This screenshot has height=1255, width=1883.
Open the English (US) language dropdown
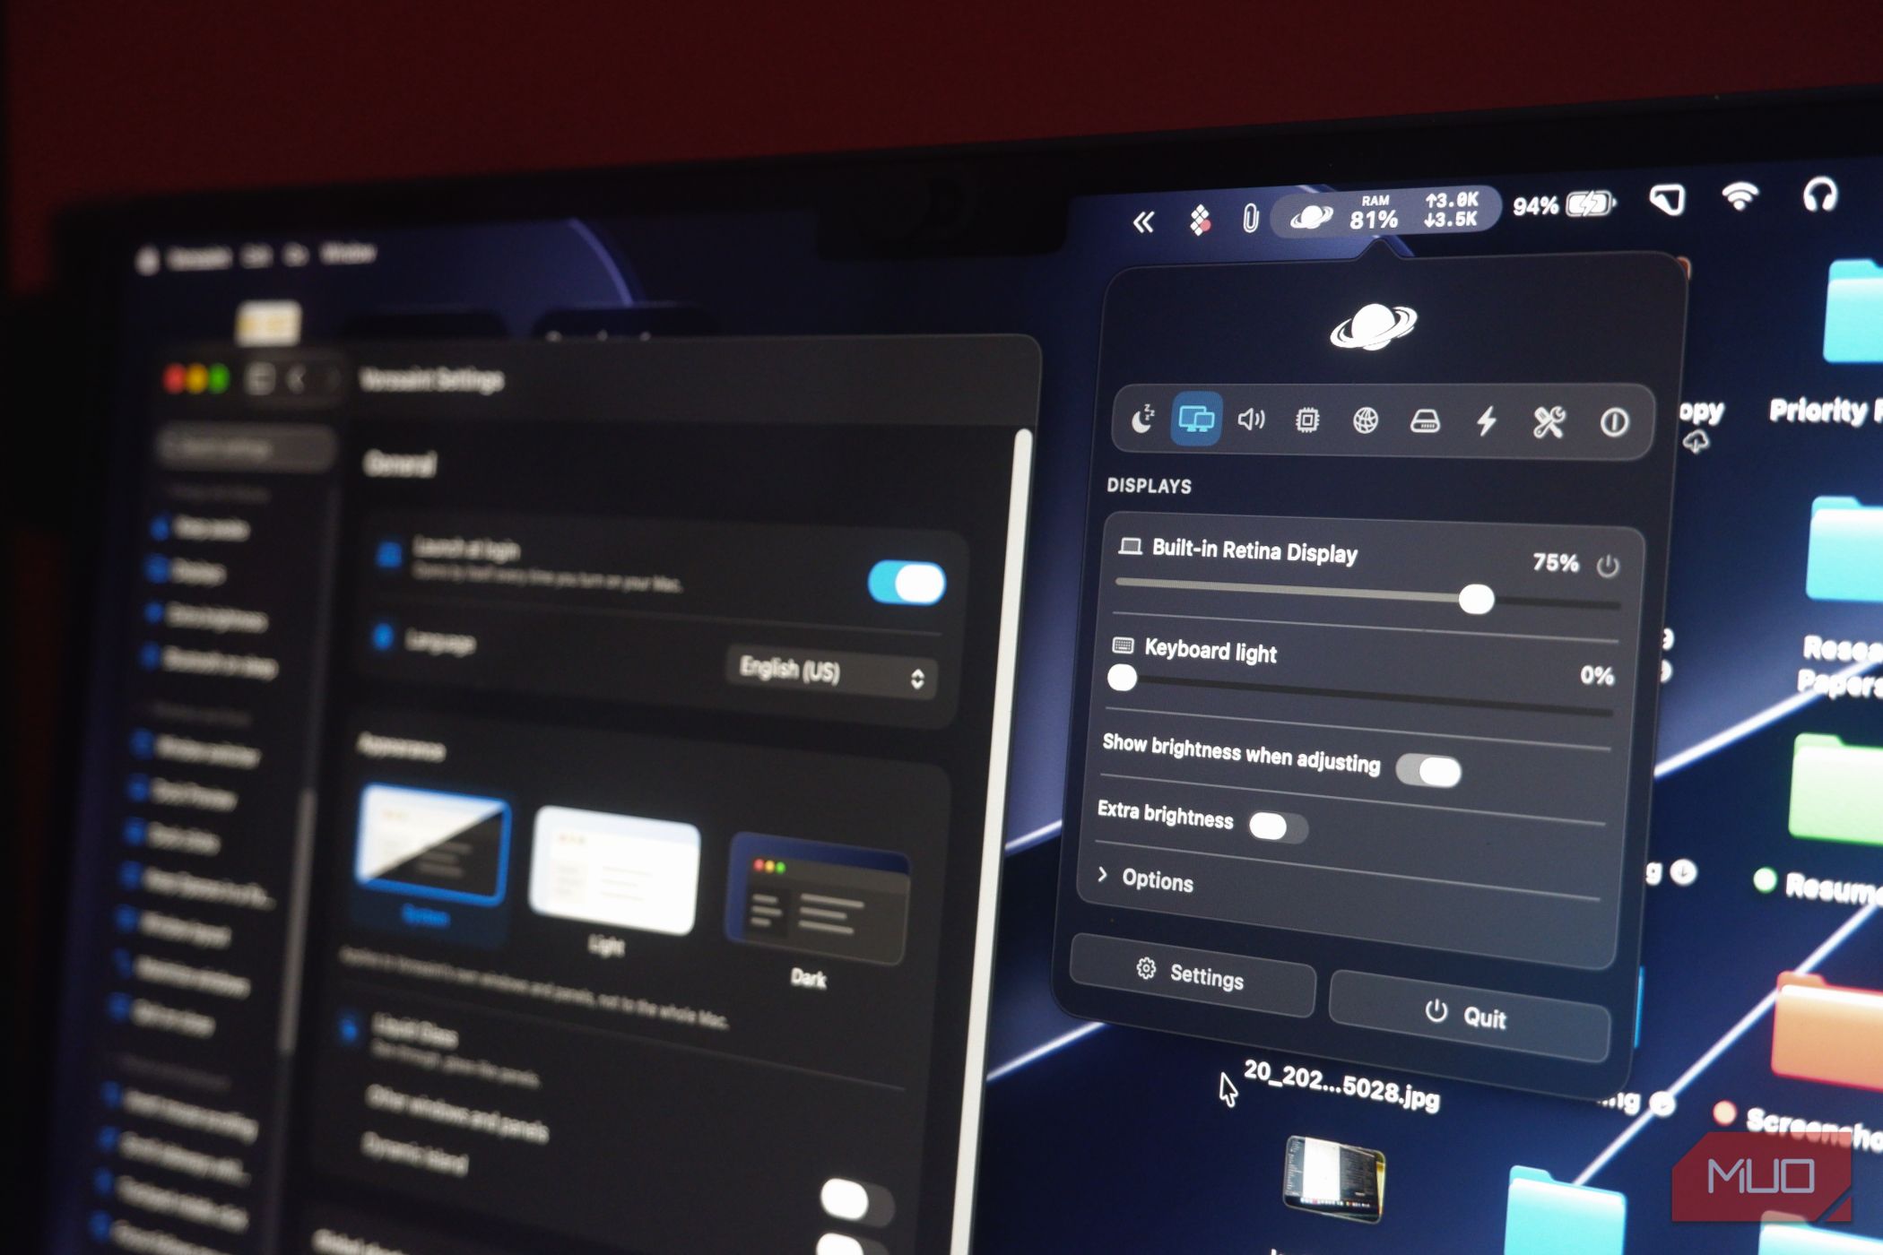831,672
